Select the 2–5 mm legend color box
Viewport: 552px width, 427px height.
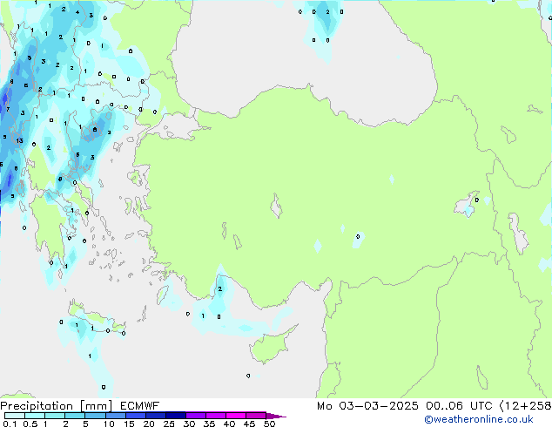[75, 416]
